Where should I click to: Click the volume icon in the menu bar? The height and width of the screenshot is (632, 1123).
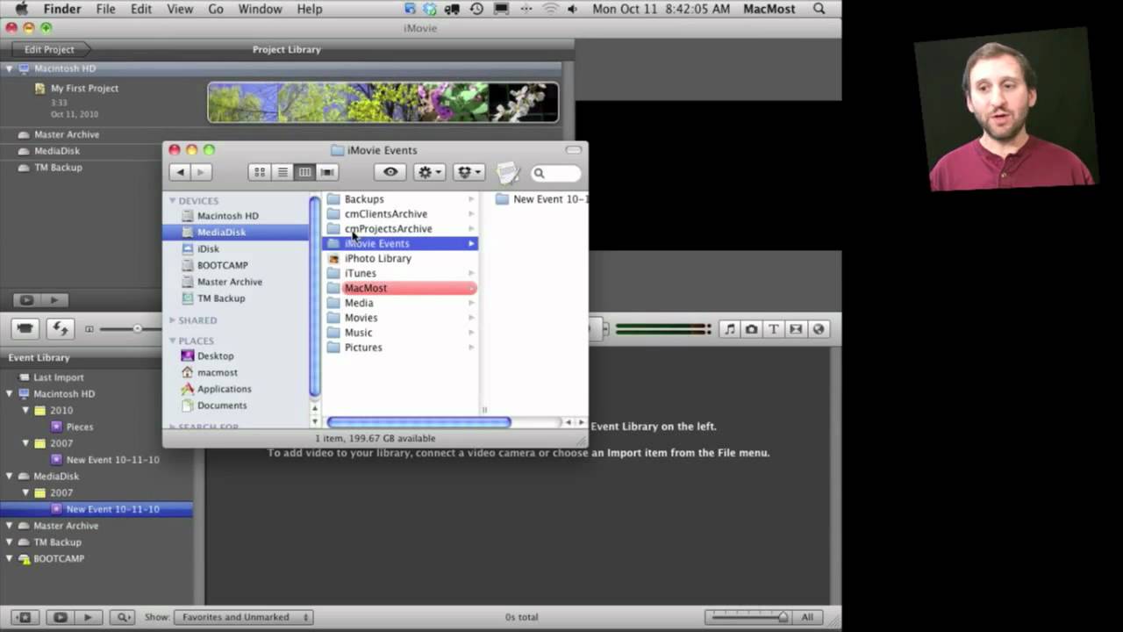tap(573, 9)
